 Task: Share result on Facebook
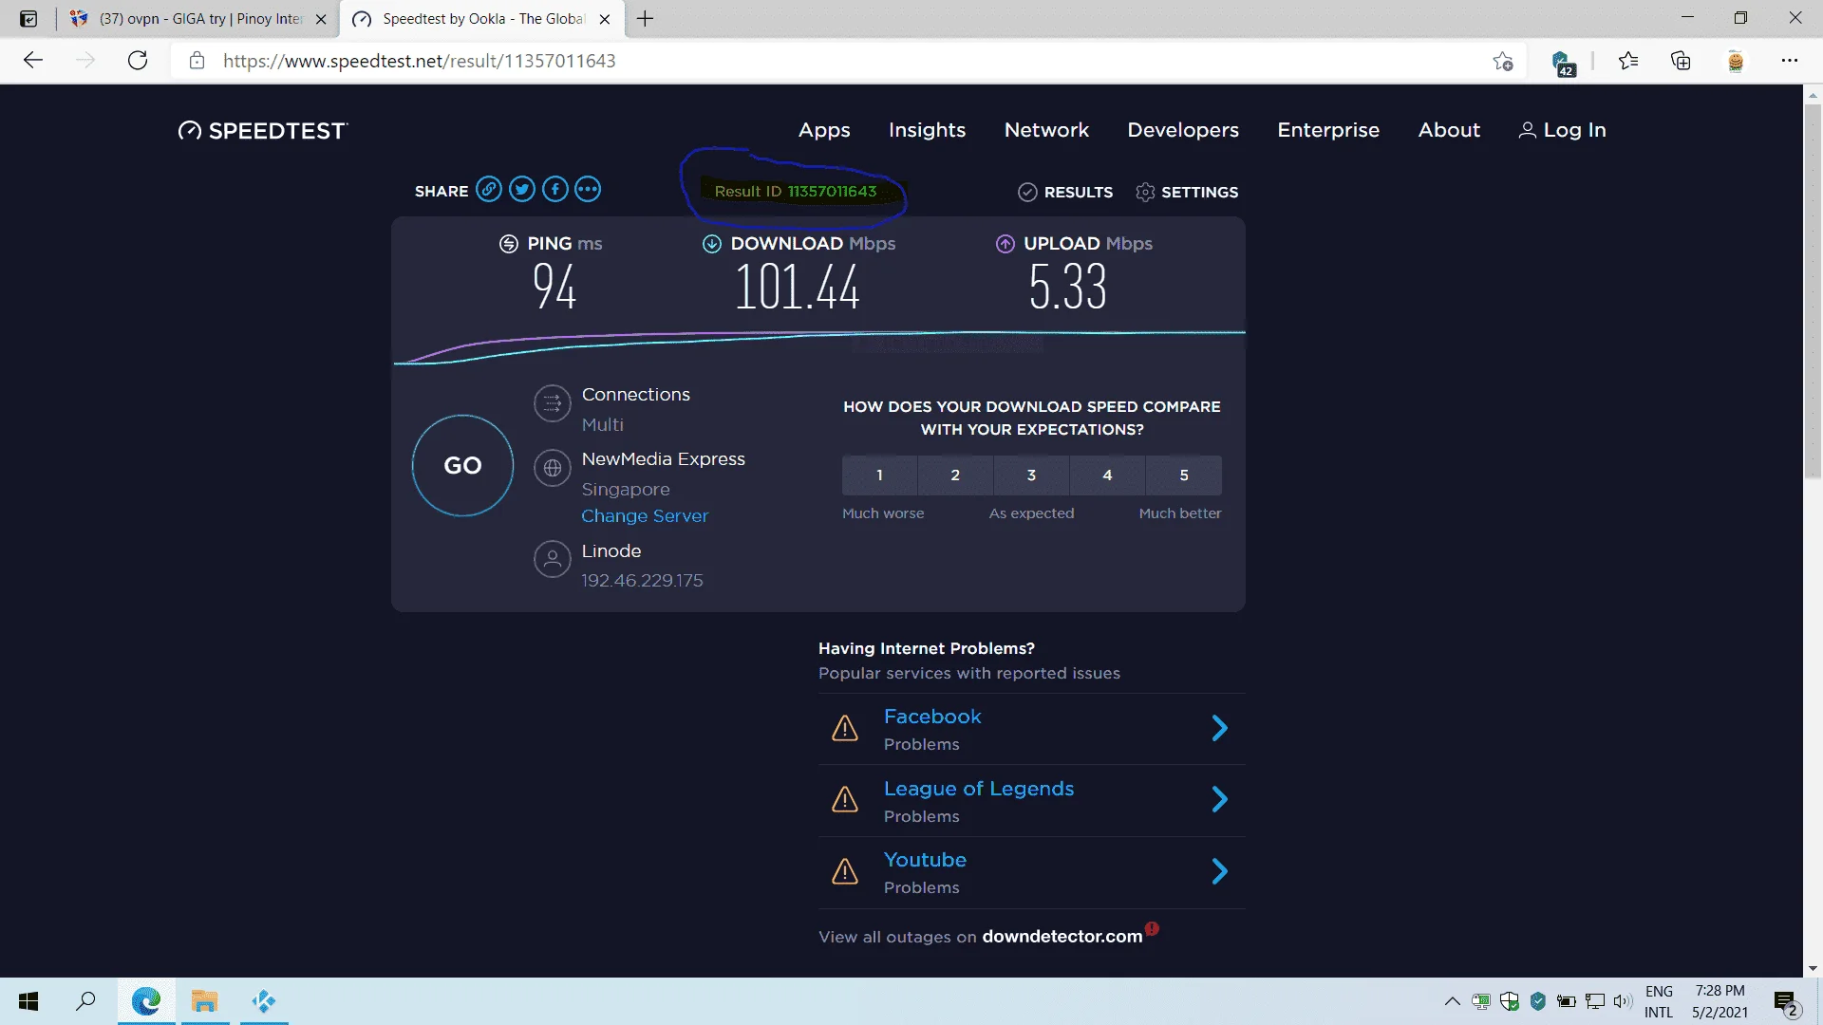click(x=555, y=190)
